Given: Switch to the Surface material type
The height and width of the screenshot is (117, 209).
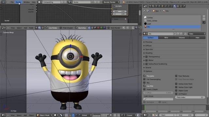Looking at the screenshot, I should 151,38.
